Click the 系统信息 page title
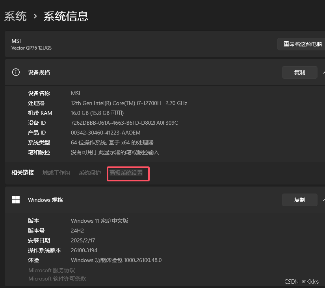325x288 pixels. [x=66, y=17]
